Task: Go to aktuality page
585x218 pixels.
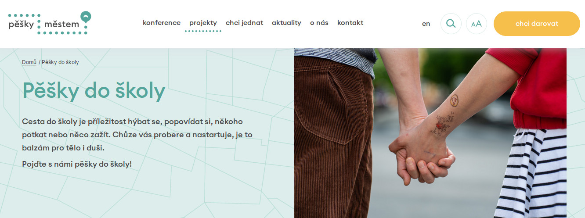Action: [x=286, y=23]
